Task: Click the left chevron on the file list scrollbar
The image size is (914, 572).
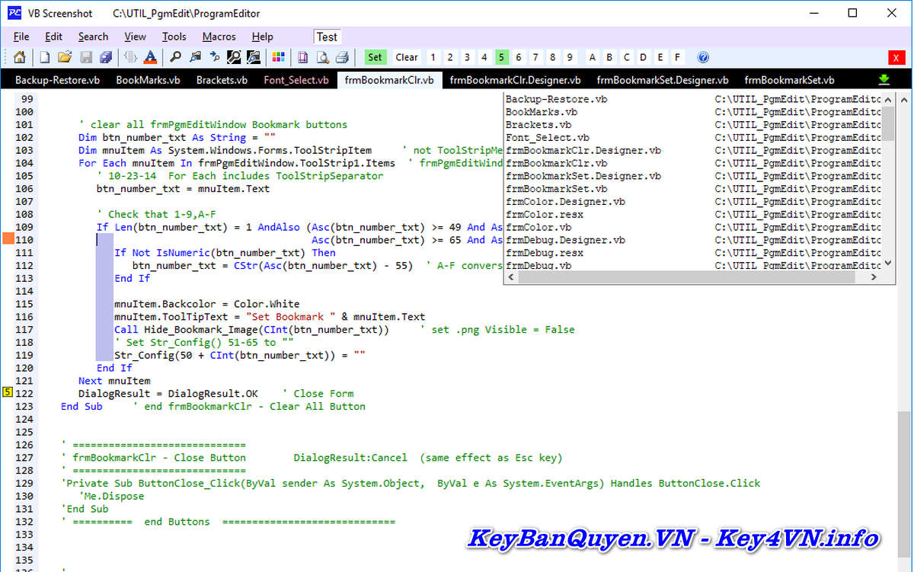Action: point(510,277)
